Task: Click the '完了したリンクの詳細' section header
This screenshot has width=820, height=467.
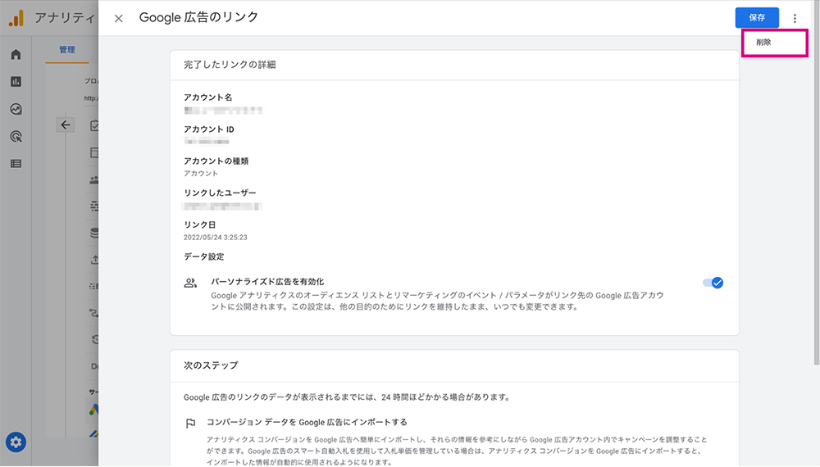Action: [230, 65]
